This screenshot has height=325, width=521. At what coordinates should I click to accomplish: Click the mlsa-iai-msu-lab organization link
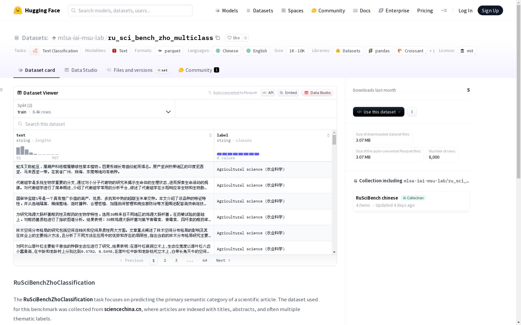[x=81, y=38]
